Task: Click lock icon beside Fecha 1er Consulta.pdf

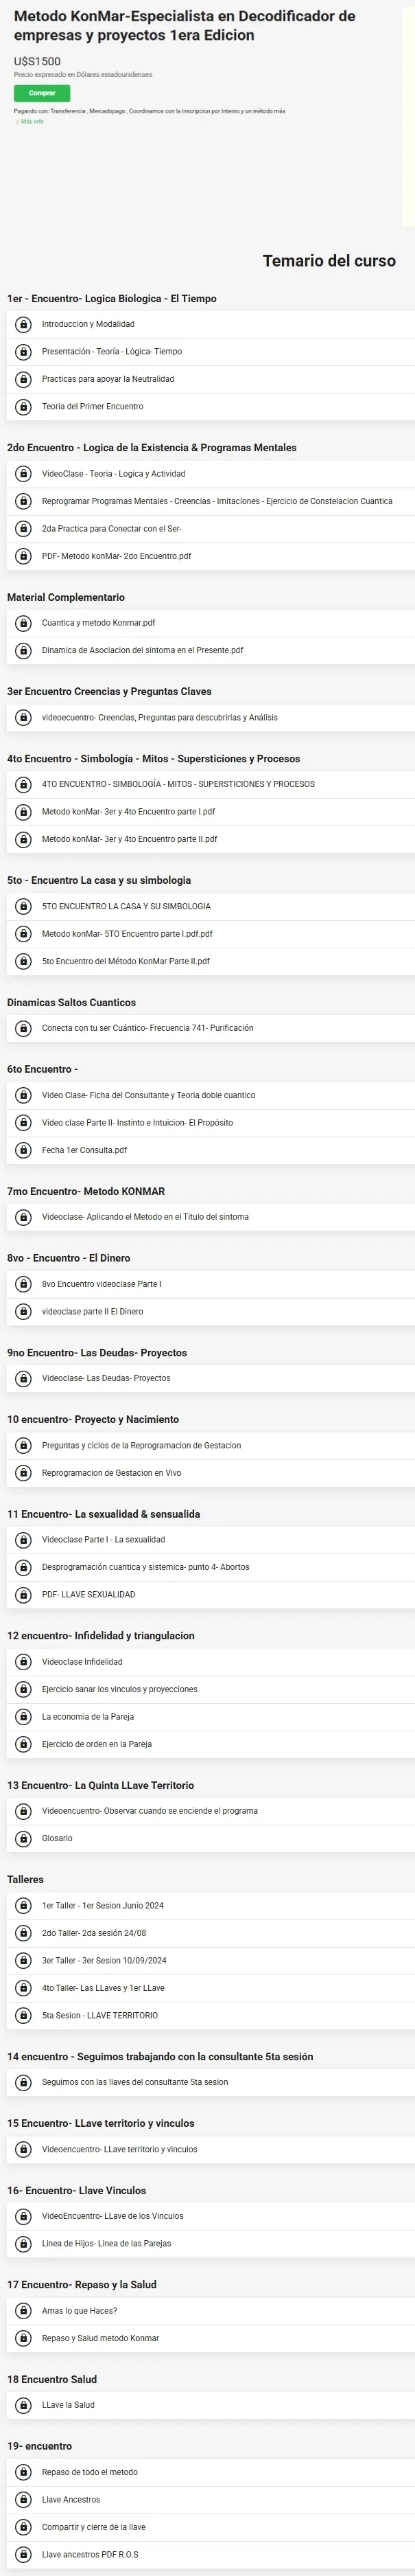Action: [x=23, y=1150]
